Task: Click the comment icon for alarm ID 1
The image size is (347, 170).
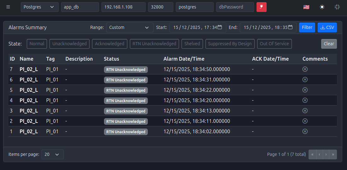Action: tap(305, 131)
